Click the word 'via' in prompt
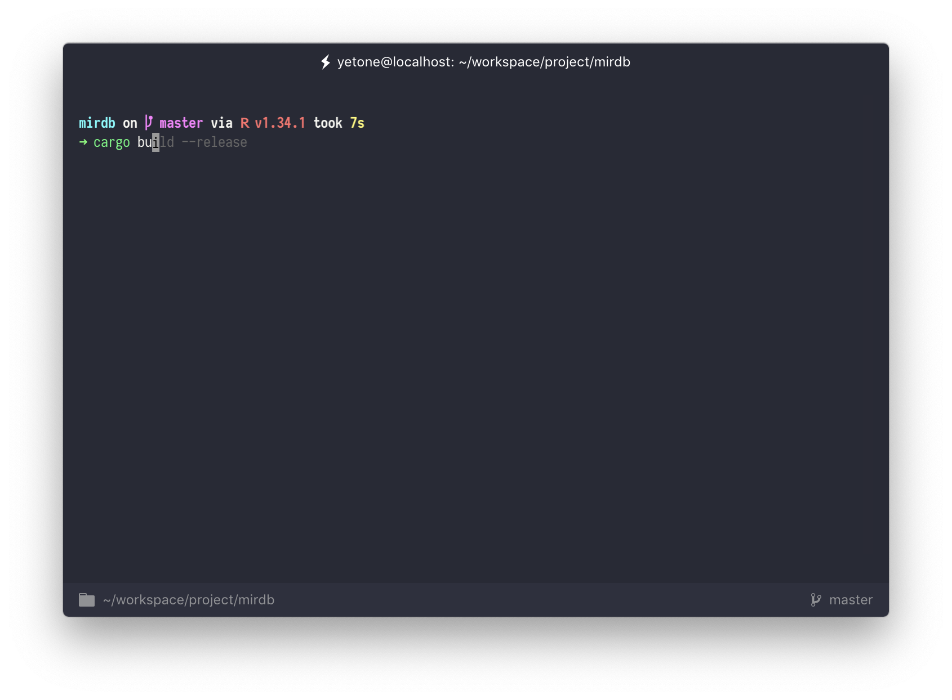Viewport: 952px width, 700px height. click(x=221, y=123)
